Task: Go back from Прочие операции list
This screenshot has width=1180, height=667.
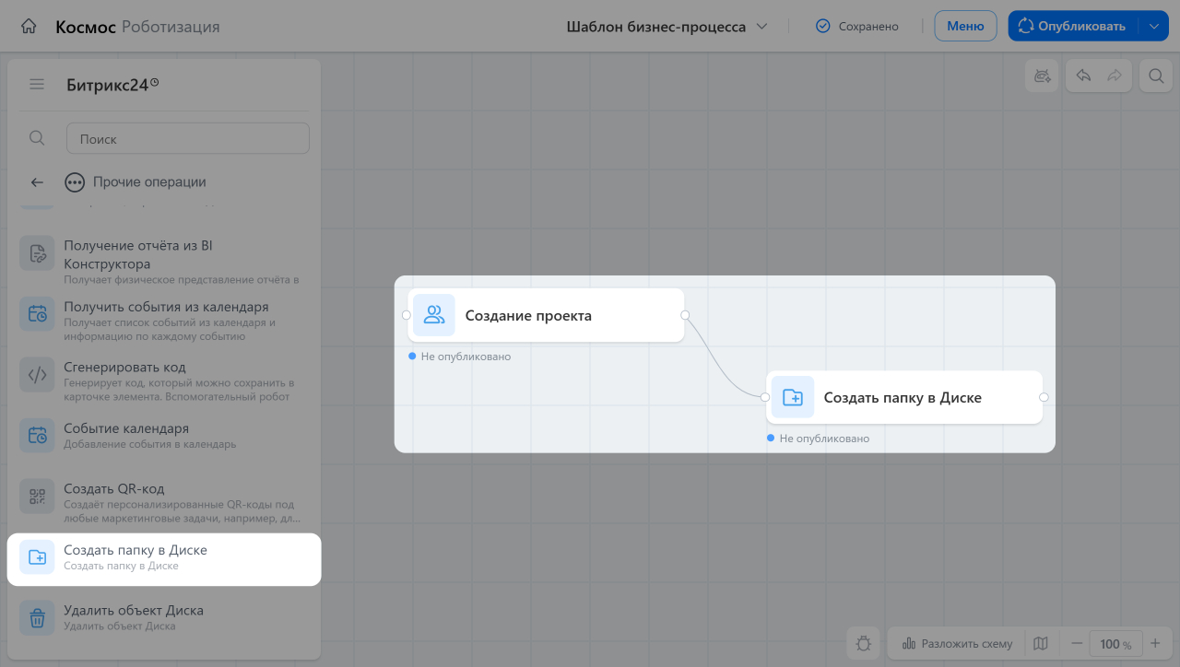Action: tap(37, 182)
